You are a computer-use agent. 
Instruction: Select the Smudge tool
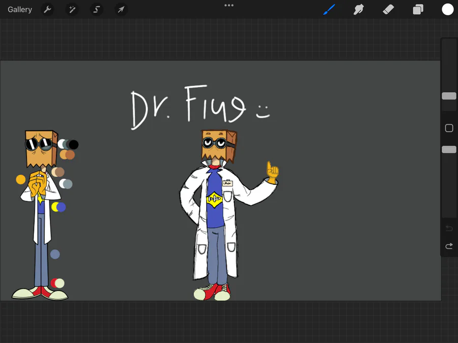(x=359, y=9)
